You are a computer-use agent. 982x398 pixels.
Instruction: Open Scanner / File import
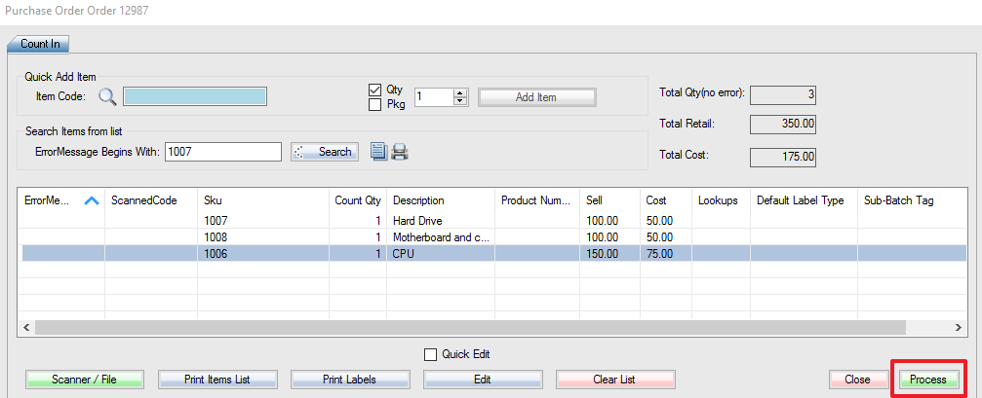point(85,380)
